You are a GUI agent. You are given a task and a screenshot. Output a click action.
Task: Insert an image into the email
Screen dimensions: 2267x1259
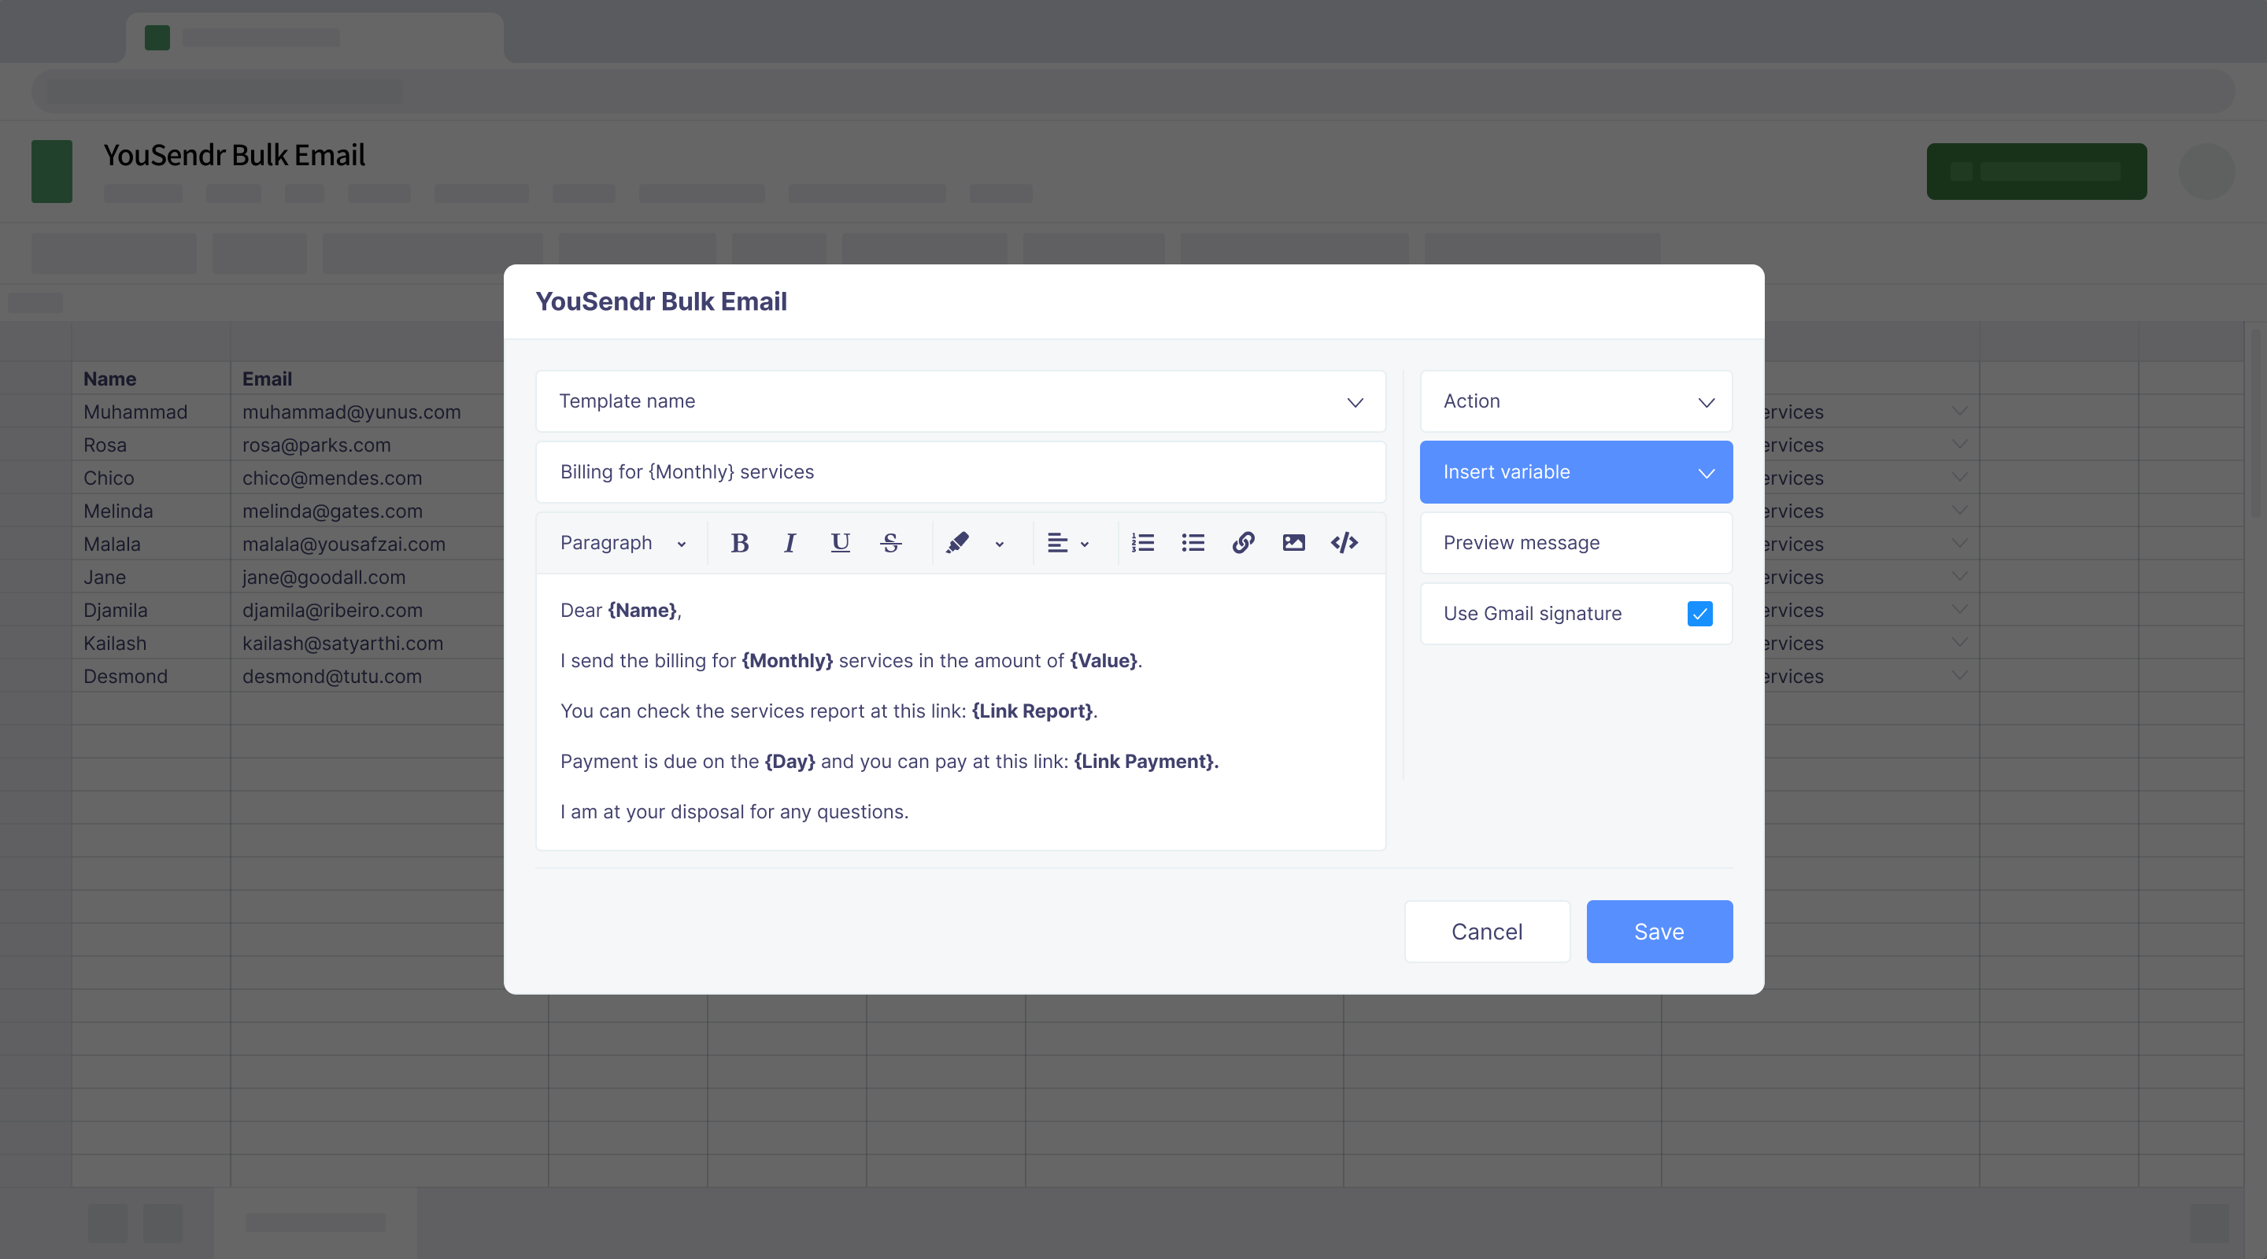[x=1293, y=543]
